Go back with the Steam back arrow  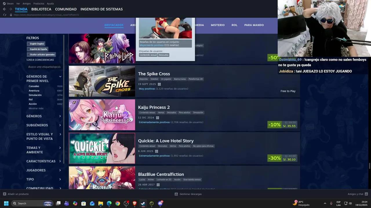click(x=4, y=9)
